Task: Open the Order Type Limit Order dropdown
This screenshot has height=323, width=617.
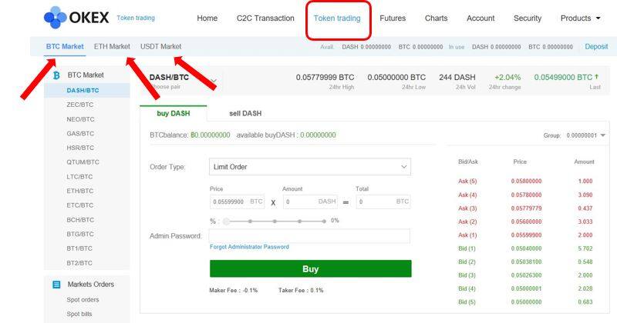Action: 310,167
